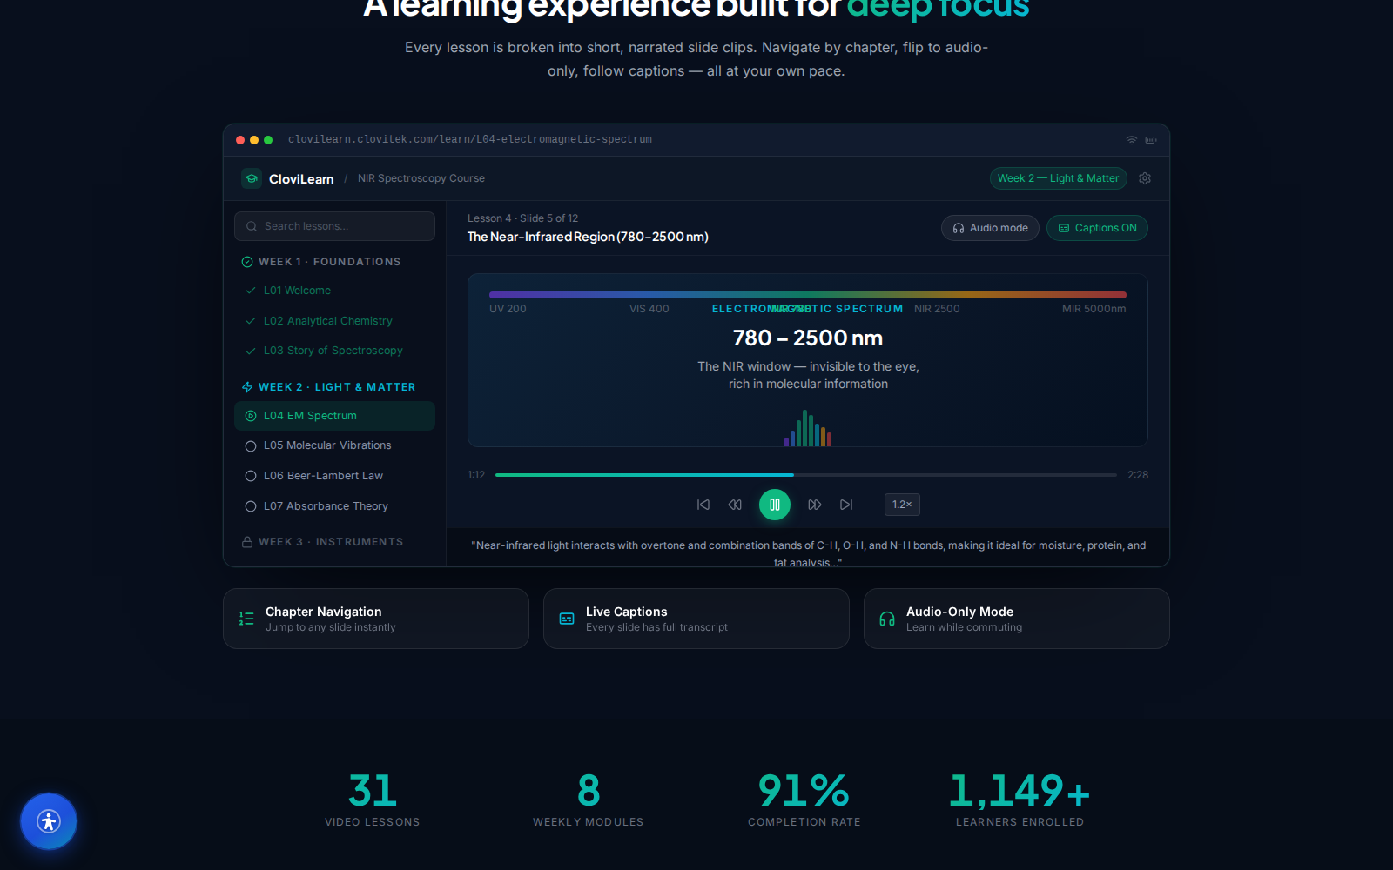The image size is (1393, 870).
Task: Click the lightning icon beside Week 2
Action: [247, 387]
